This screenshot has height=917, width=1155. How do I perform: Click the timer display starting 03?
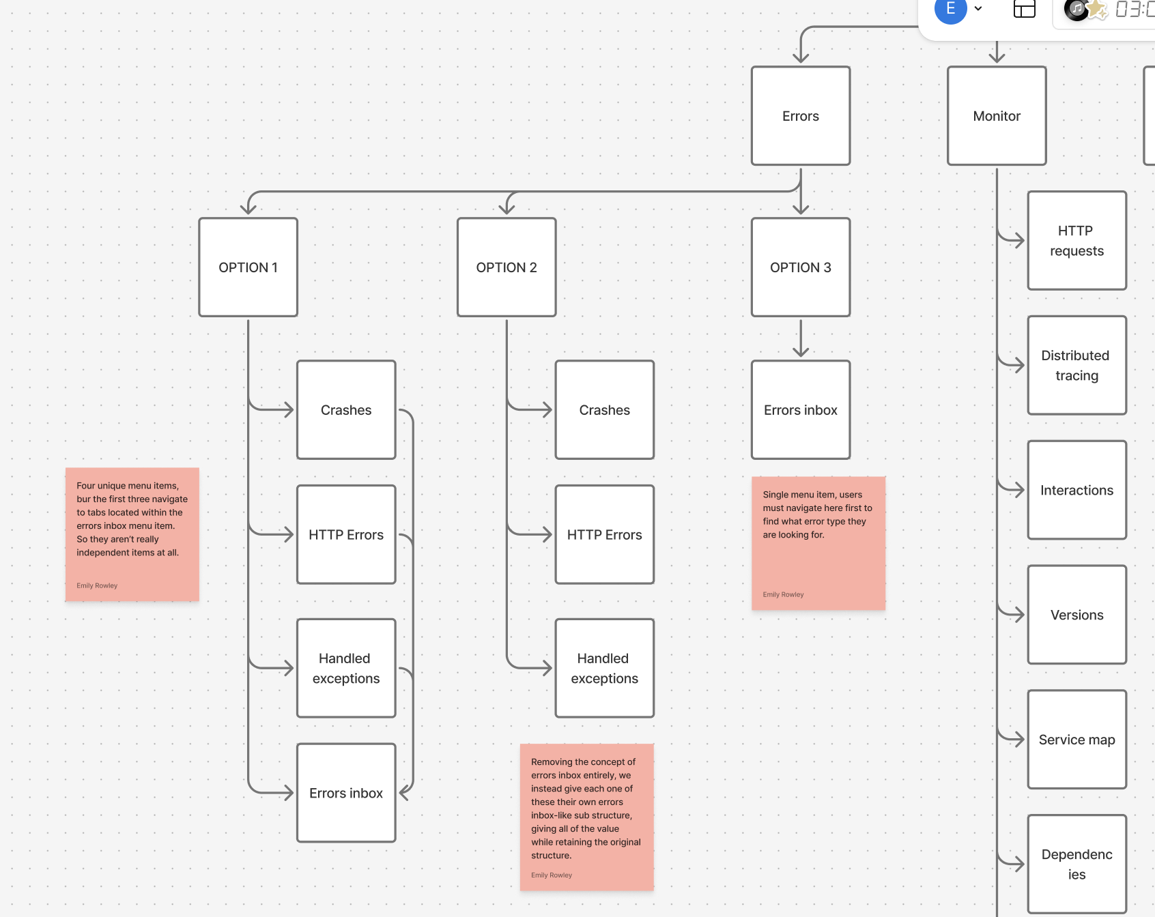click(1135, 10)
